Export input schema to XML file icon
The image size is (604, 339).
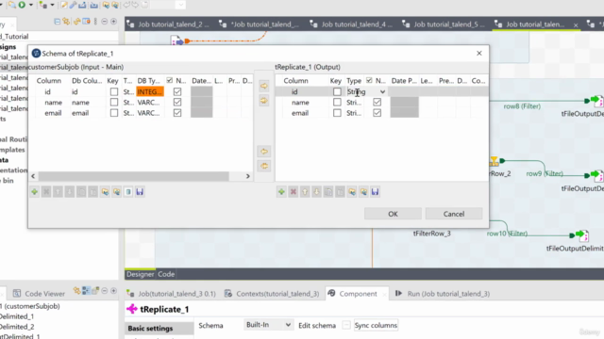(x=117, y=192)
